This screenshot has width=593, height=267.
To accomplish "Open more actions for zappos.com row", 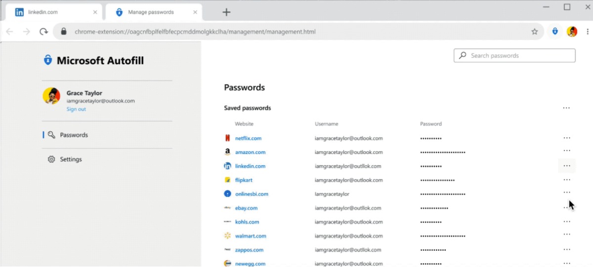I will click(x=567, y=249).
